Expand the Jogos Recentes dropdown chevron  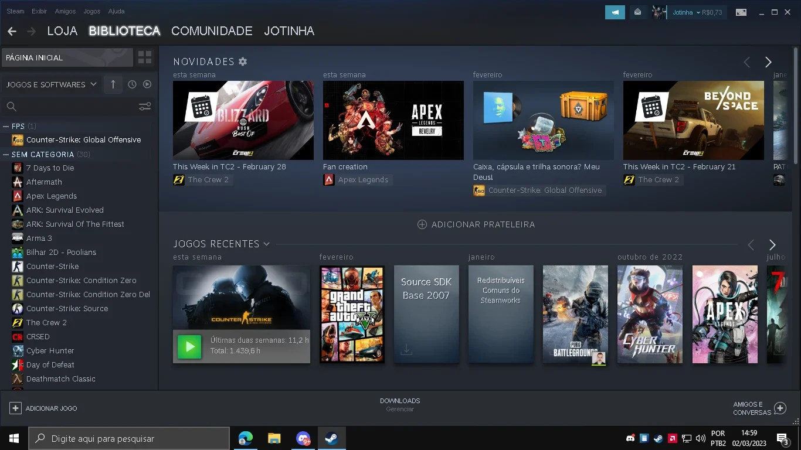267,244
